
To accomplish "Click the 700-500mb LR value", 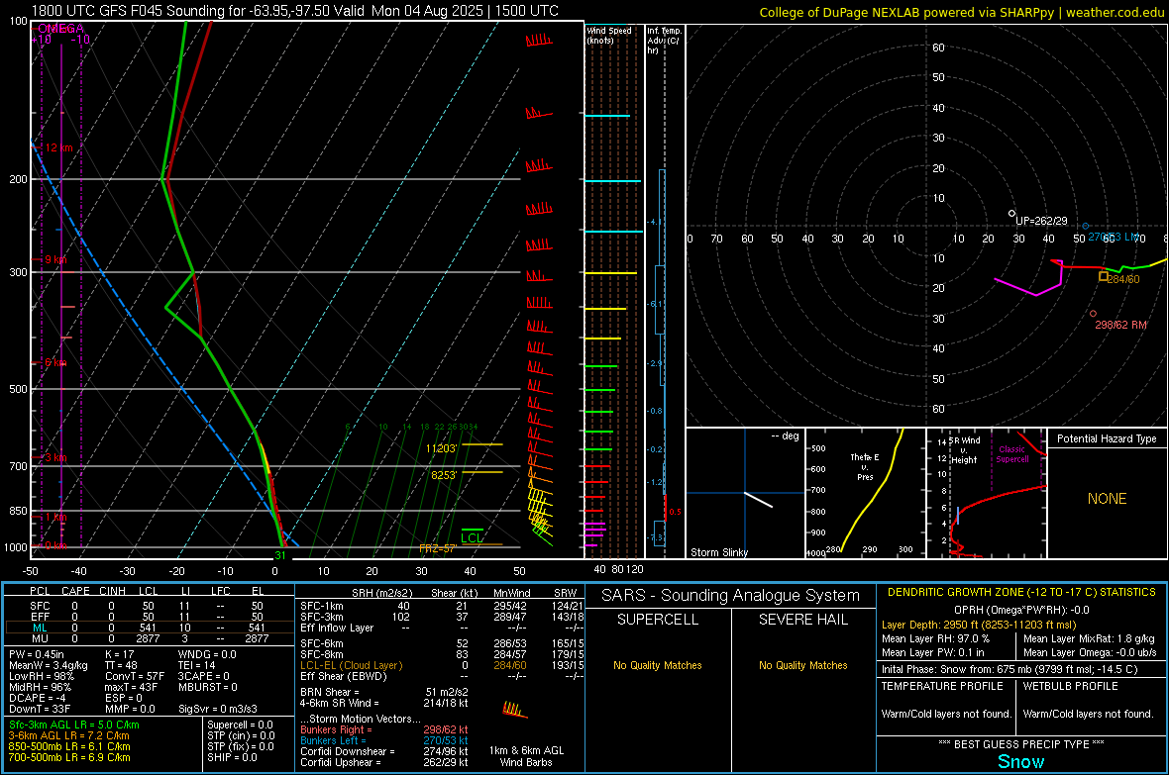I will click(x=69, y=757).
